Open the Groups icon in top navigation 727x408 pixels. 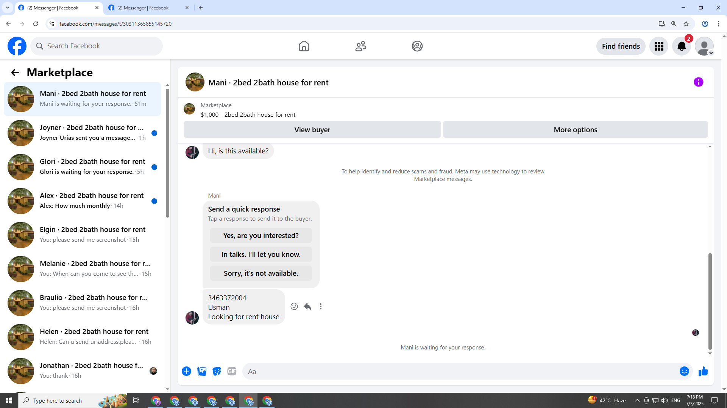point(417,46)
